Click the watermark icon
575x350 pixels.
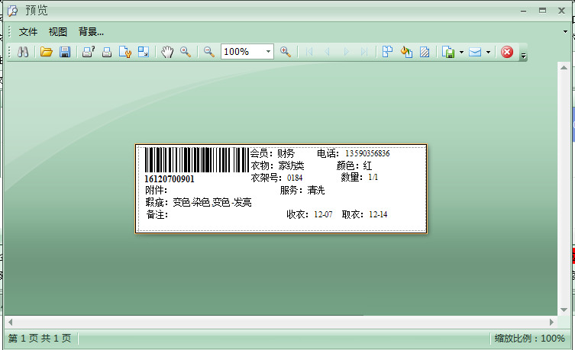425,52
